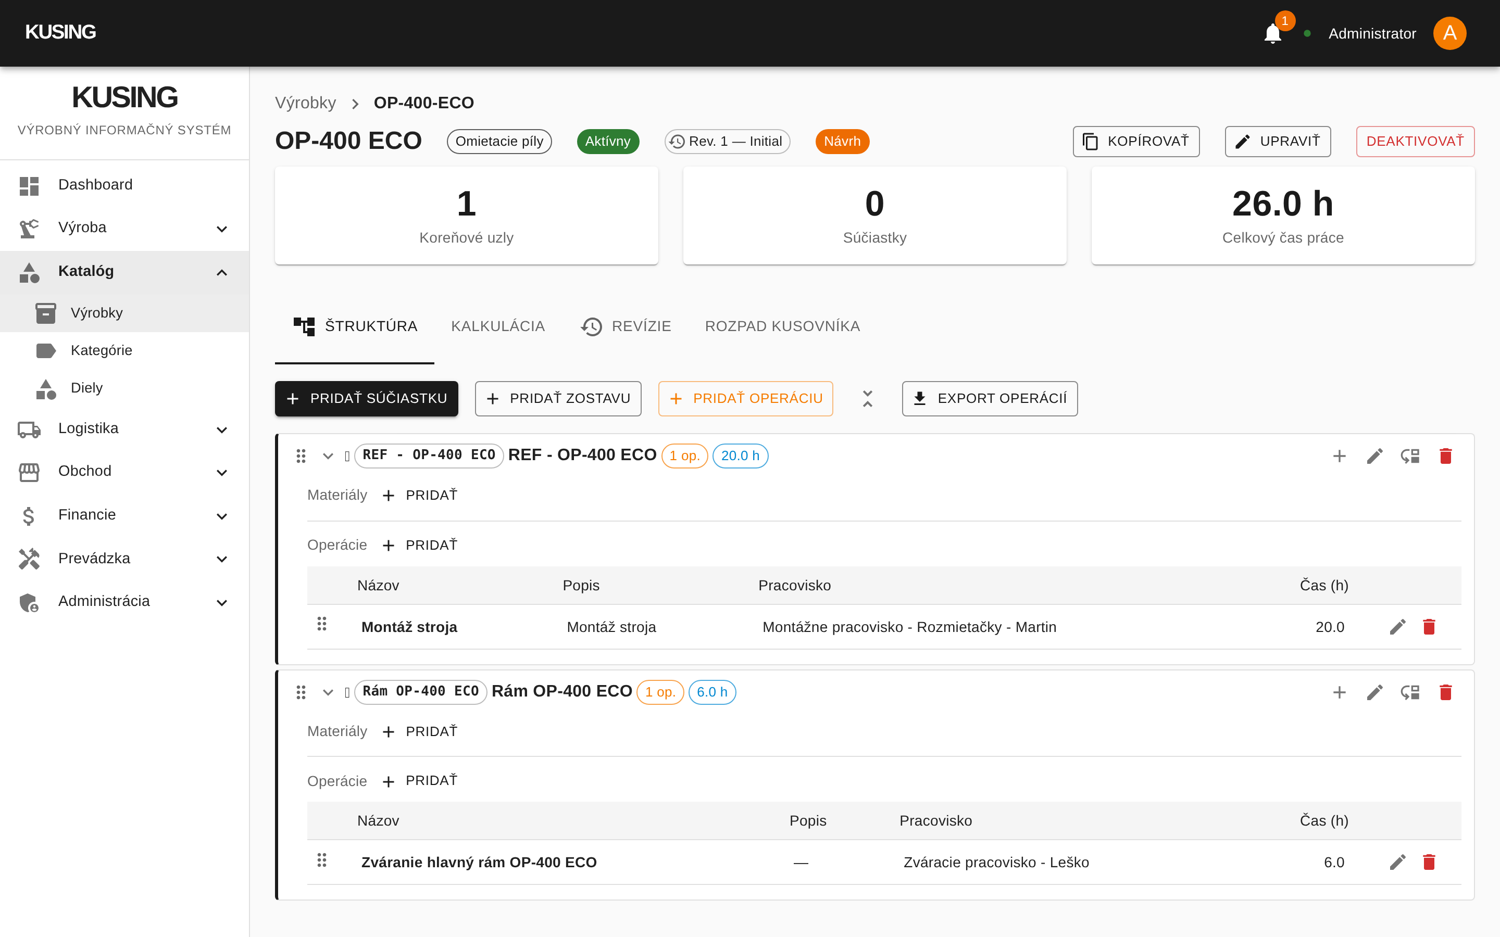This screenshot has height=937, width=1500.
Task: Click the Koreňové uzly stat card
Action: [466, 216]
